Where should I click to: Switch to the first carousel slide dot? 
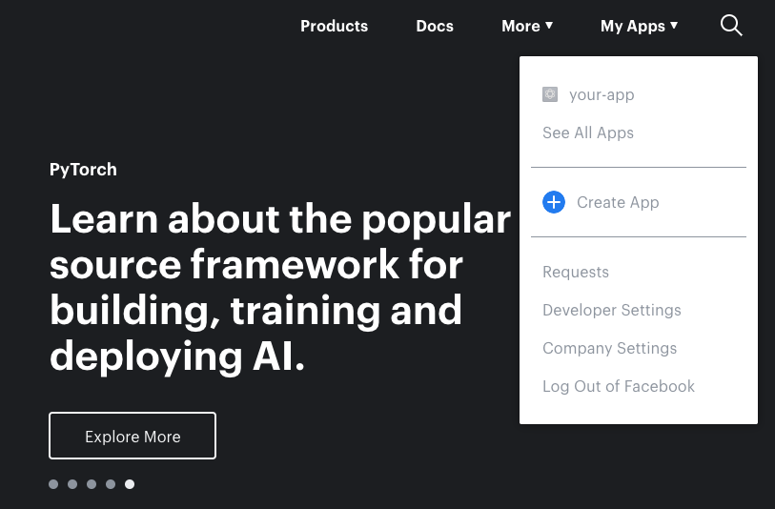pyautogui.click(x=53, y=484)
